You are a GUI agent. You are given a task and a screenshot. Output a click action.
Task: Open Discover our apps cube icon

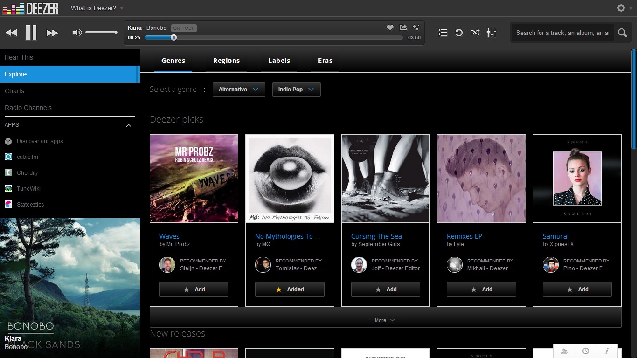[8, 141]
